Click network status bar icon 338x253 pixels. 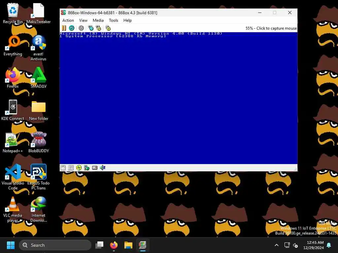click(x=87, y=168)
